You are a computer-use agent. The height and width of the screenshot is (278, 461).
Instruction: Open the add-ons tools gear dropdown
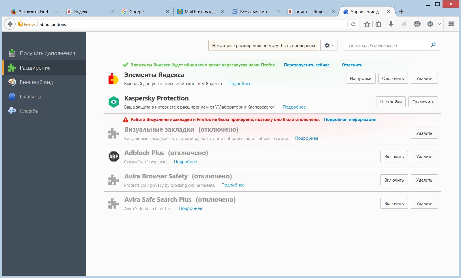329,45
